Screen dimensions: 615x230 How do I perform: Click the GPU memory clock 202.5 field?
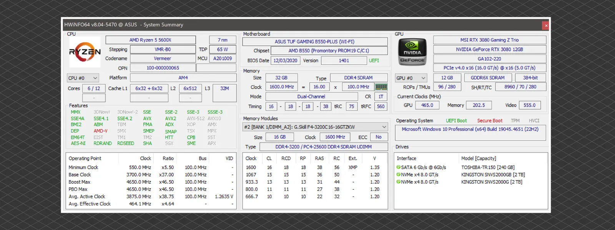(x=479, y=105)
